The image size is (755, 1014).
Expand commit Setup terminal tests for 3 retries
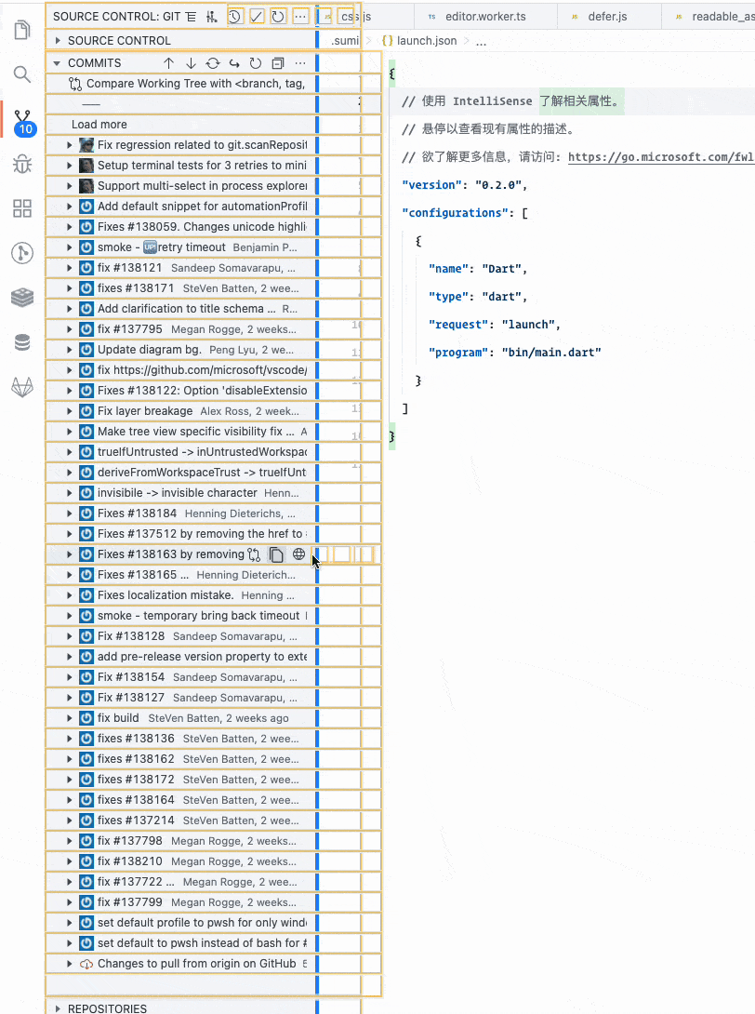[69, 166]
